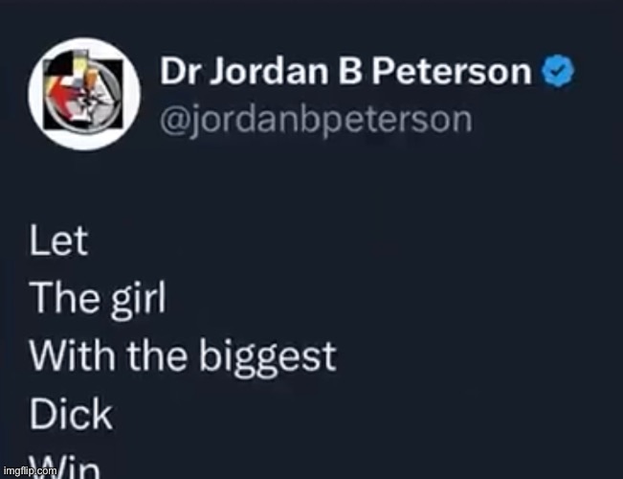Open the Dr Jordan B Peterson display name

(345, 71)
